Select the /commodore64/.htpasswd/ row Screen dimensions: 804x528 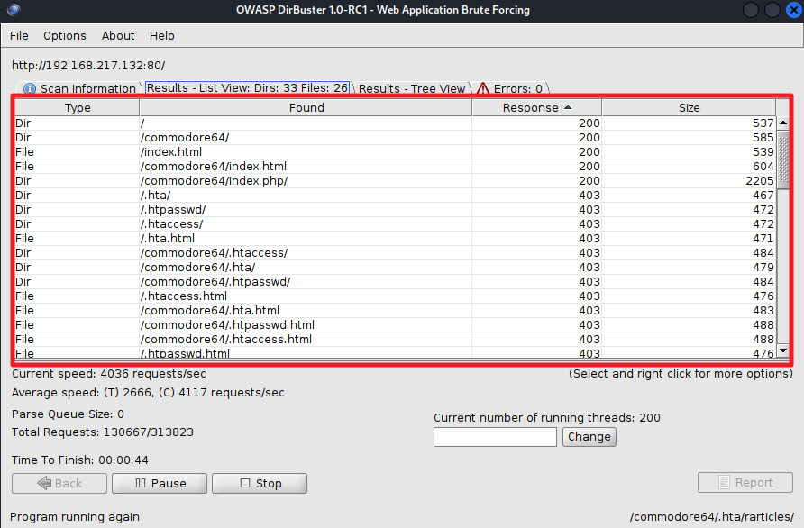pyautogui.click(x=395, y=281)
